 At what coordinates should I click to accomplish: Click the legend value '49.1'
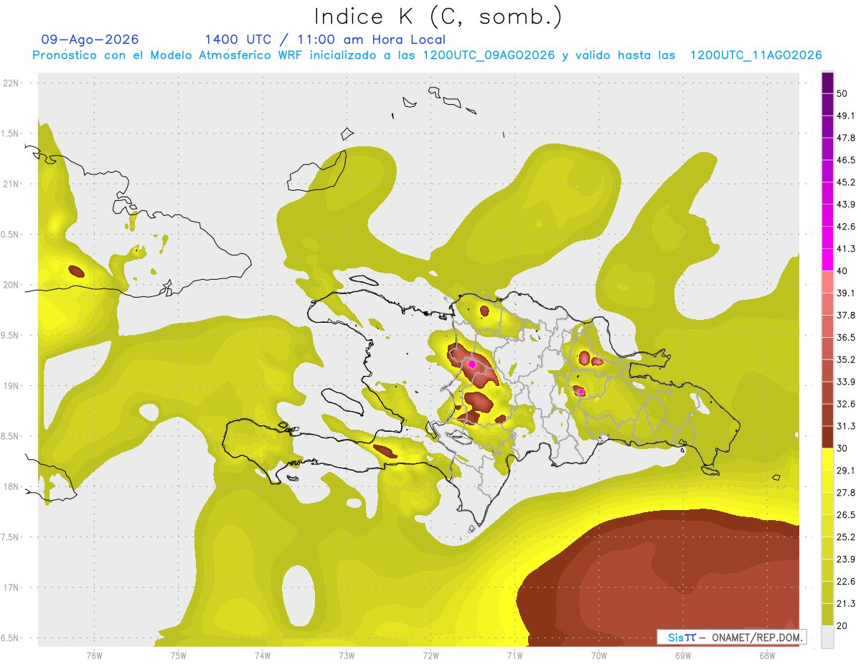coord(846,115)
